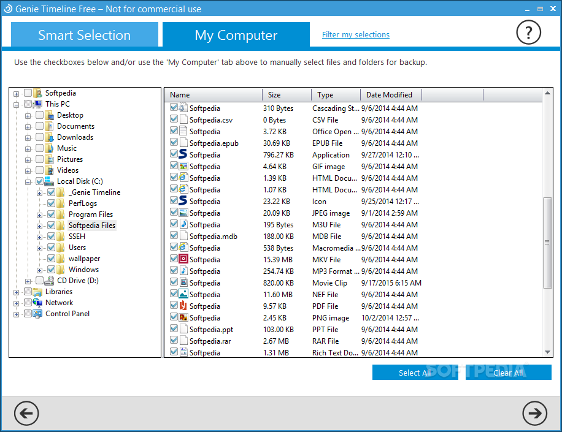This screenshot has height=432, width=562.
Task: Open the help question mark icon
Action: (x=528, y=32)
